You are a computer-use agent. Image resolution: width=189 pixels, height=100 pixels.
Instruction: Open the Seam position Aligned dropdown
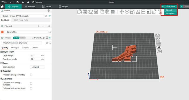37,67
